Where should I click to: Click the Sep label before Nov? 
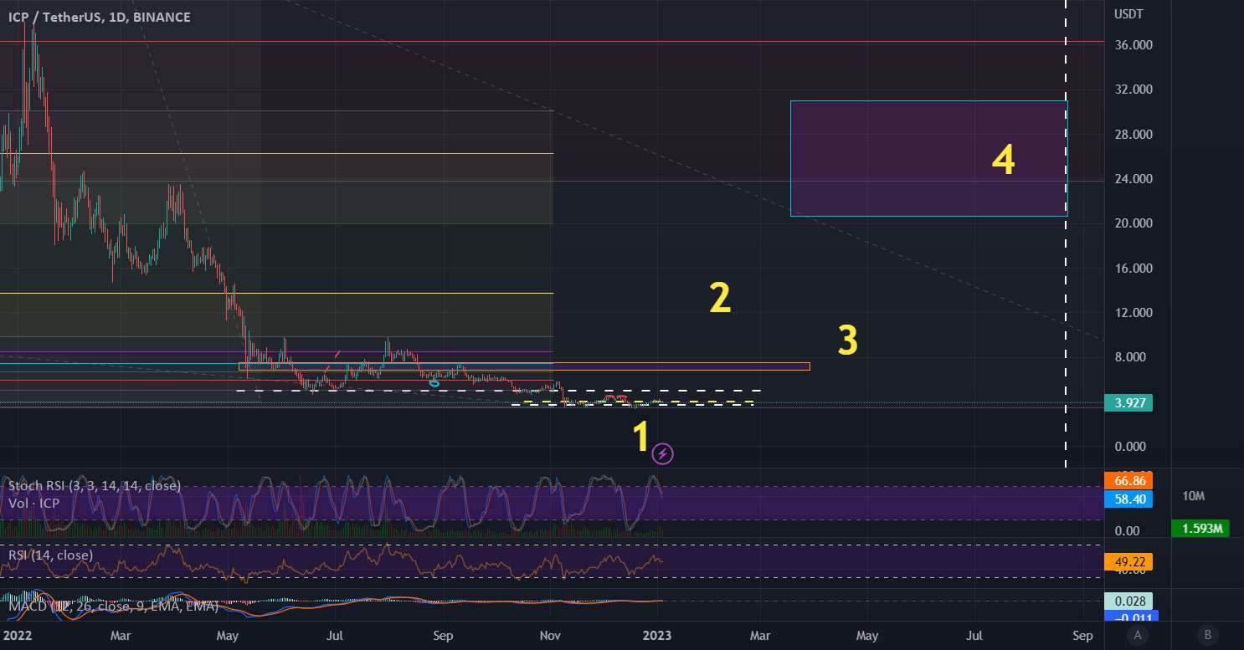443,635
